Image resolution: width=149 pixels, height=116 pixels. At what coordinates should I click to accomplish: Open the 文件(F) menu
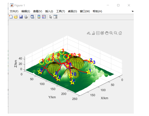pos(14,11)
